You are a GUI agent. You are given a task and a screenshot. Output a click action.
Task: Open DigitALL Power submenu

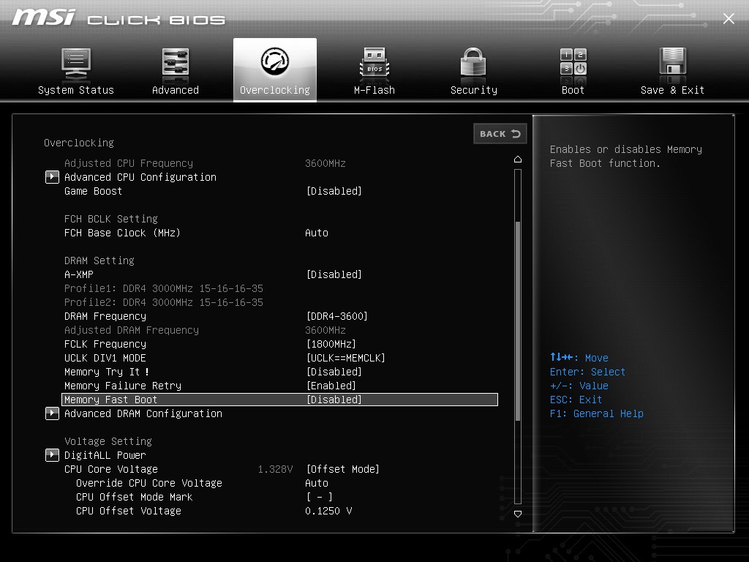tap(105, 455)
